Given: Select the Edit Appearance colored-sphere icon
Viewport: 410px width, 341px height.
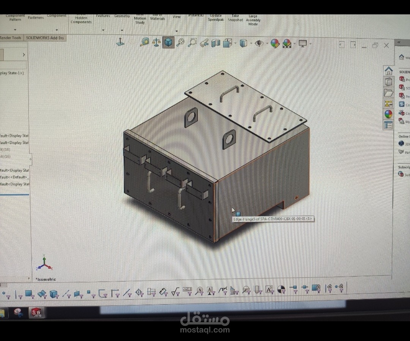Looking at the screenshot, I should pyautogui.click(x=275, y=43).
